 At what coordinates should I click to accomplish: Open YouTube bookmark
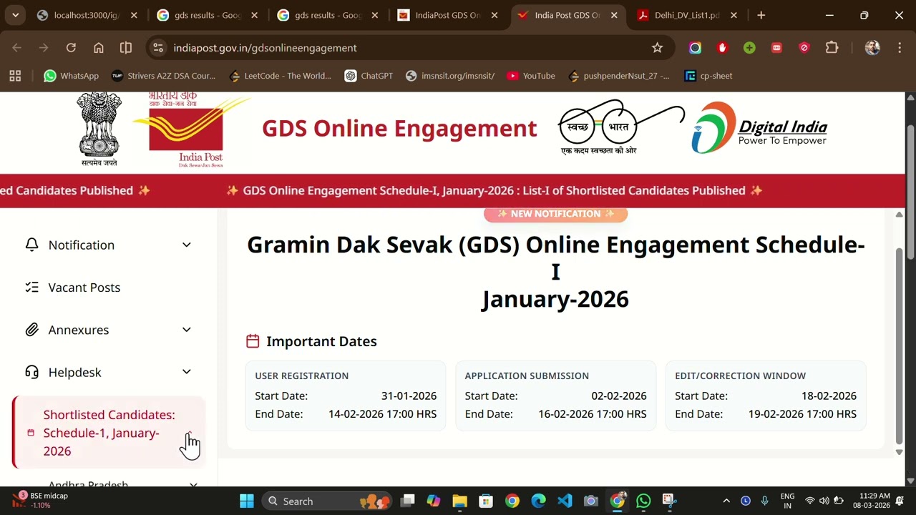[x=530, y=76]
